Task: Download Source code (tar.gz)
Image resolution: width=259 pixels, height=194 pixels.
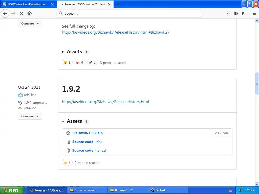Action: (89, 150)
